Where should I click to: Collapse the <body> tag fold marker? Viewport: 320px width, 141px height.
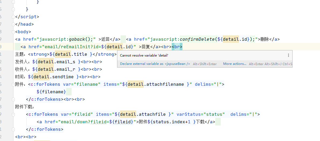coord(13,32)
